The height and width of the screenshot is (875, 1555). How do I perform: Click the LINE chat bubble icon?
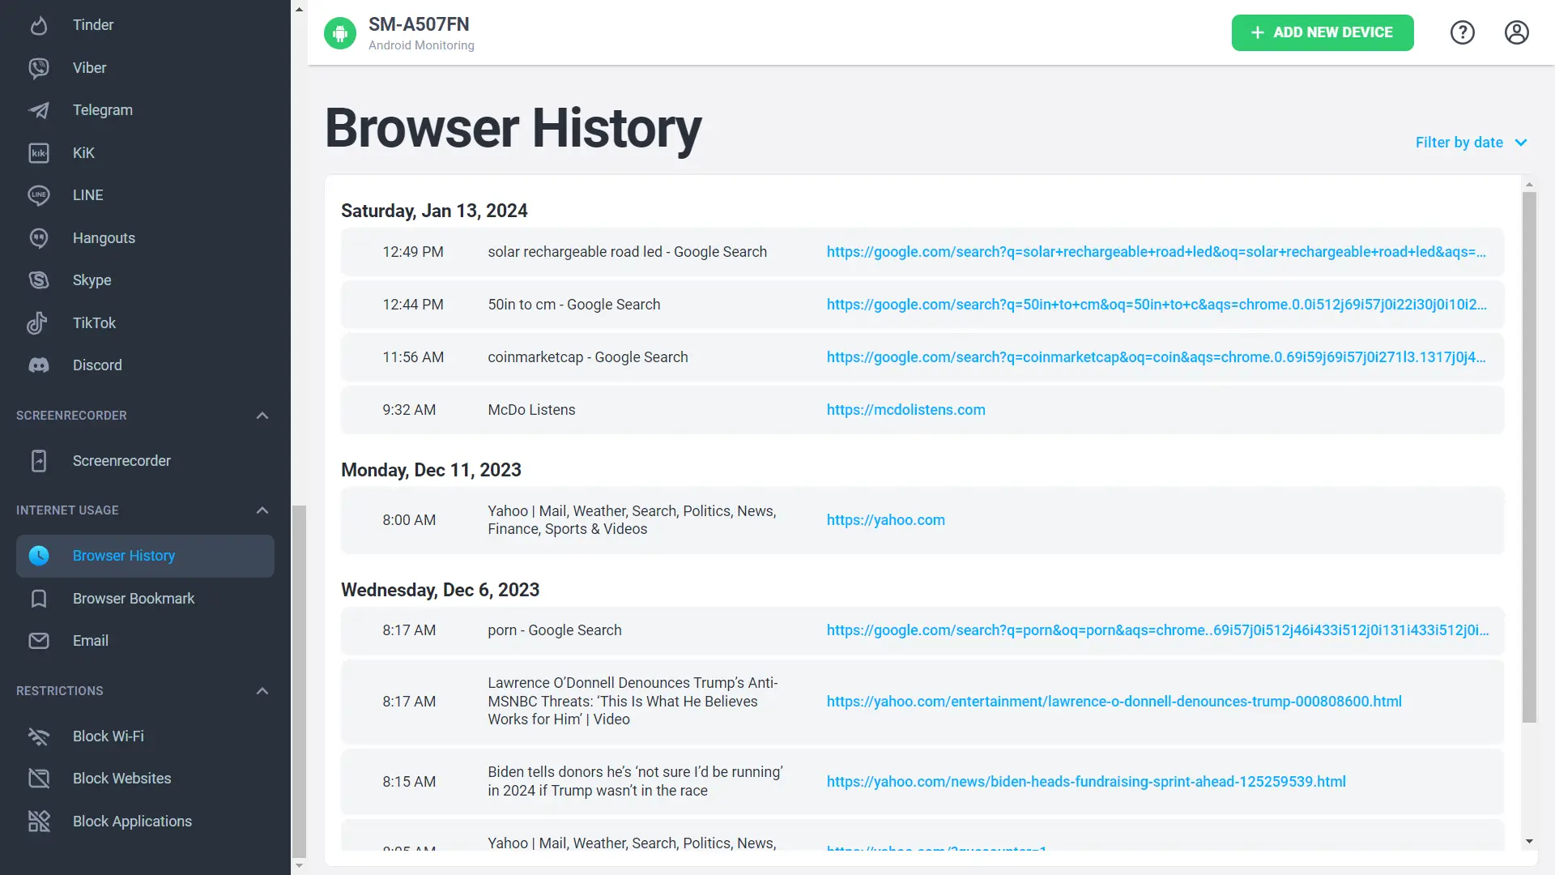coord(38,195)
